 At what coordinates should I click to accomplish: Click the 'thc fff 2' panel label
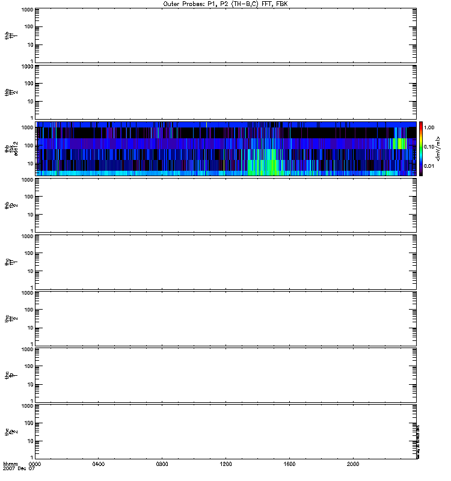[11, 319]
